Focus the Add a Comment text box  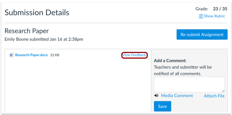click(x=189, y=85)
